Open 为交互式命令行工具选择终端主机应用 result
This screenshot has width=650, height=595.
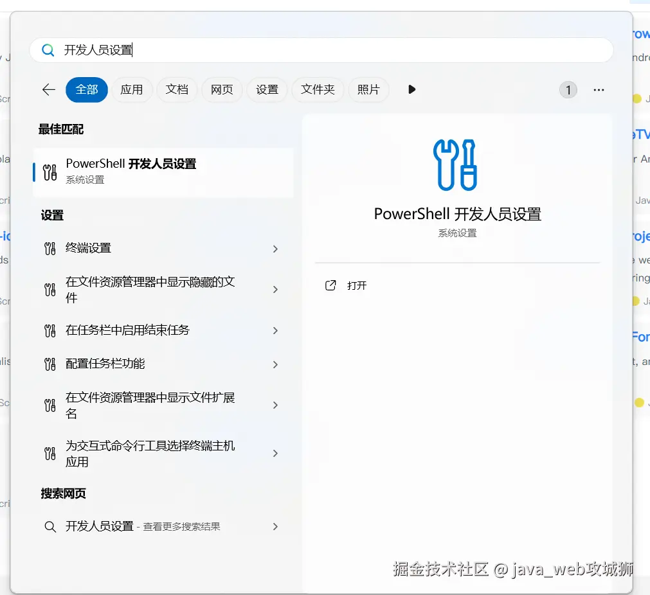(x=163, y=454)
